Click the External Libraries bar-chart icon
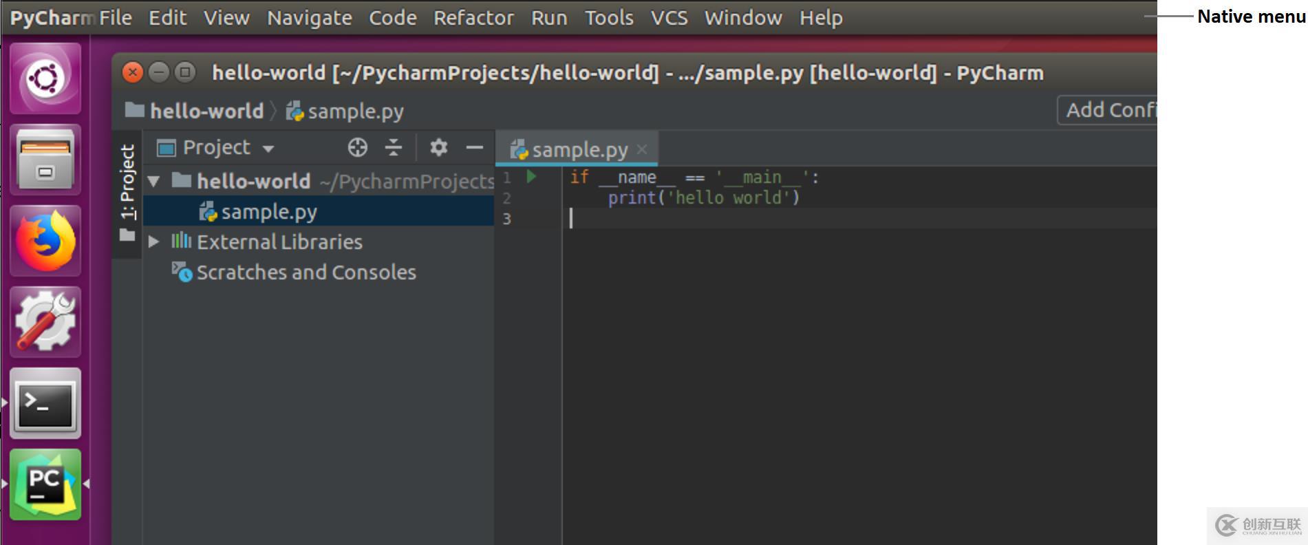Viewport: 1308px width, 545px height. pos(181,241)
